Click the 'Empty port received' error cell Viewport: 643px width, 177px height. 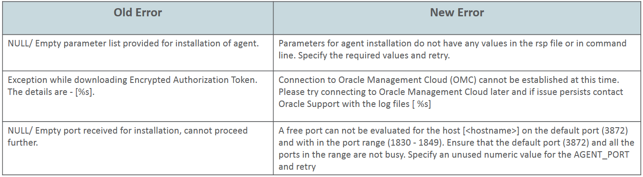(x=127, y=136)
